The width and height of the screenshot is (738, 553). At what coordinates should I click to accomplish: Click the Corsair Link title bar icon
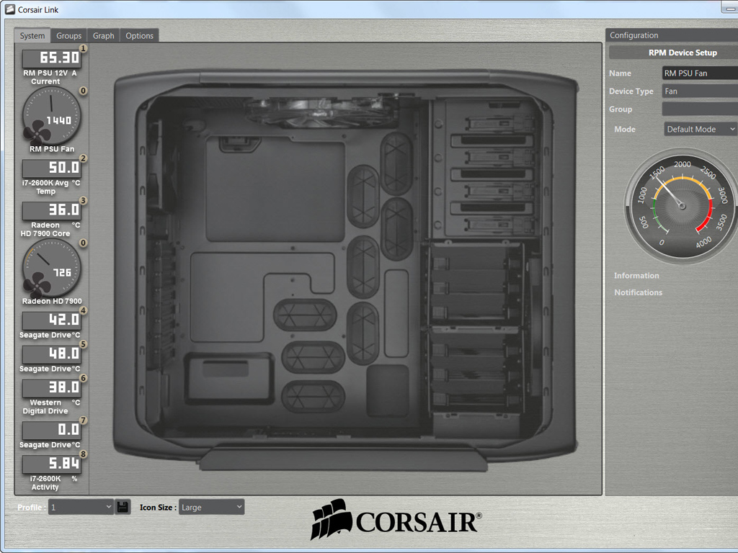(9, 9)
